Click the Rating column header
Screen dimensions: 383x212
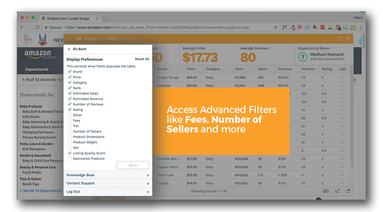point(327,69)
